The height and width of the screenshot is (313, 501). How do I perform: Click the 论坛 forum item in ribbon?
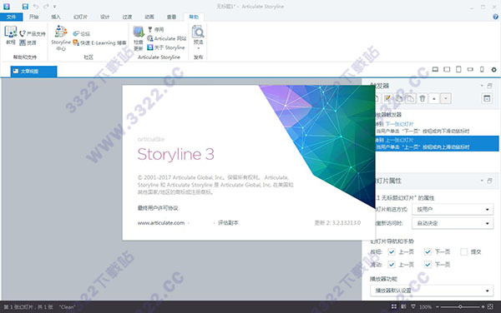[x=82, y=34]
